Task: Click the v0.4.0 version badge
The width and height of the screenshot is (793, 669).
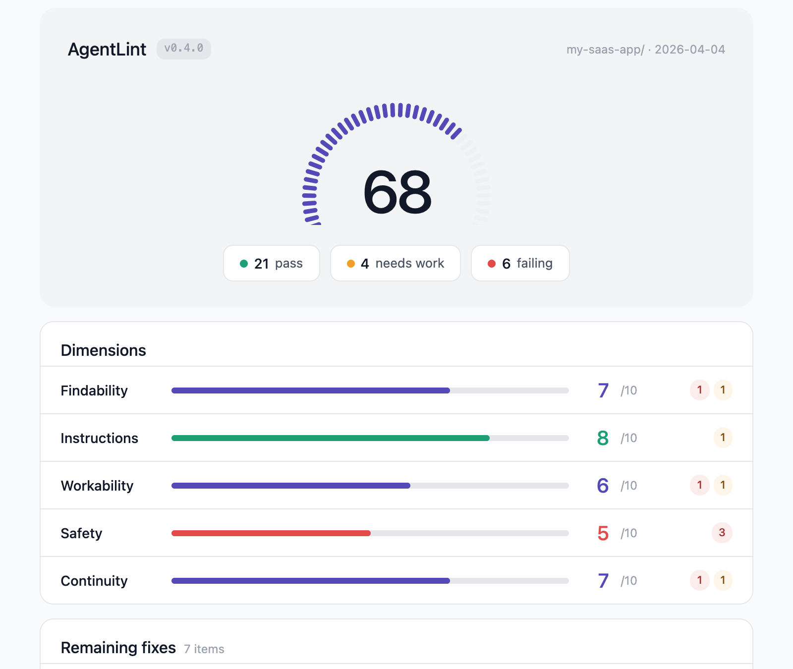Action: coord(183,49)
